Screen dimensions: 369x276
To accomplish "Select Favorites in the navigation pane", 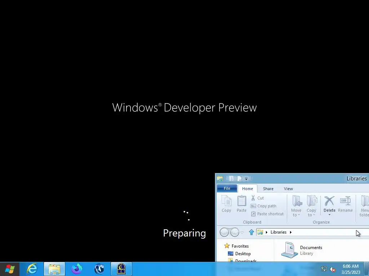I will pyautogui.click(x=240, y=246).
